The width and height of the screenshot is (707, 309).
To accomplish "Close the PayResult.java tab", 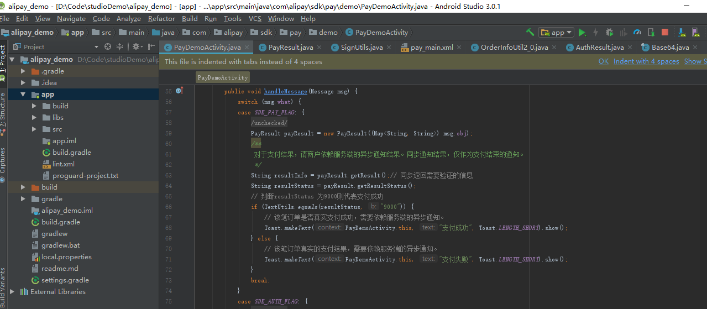I will (x=320, y=48).
